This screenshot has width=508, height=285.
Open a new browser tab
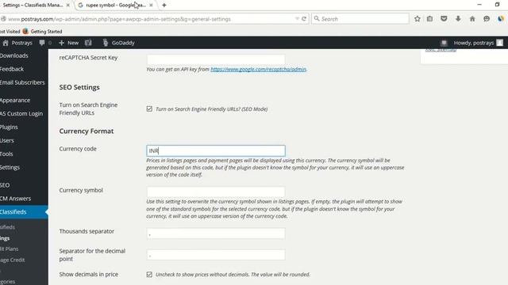coord(164,6)
